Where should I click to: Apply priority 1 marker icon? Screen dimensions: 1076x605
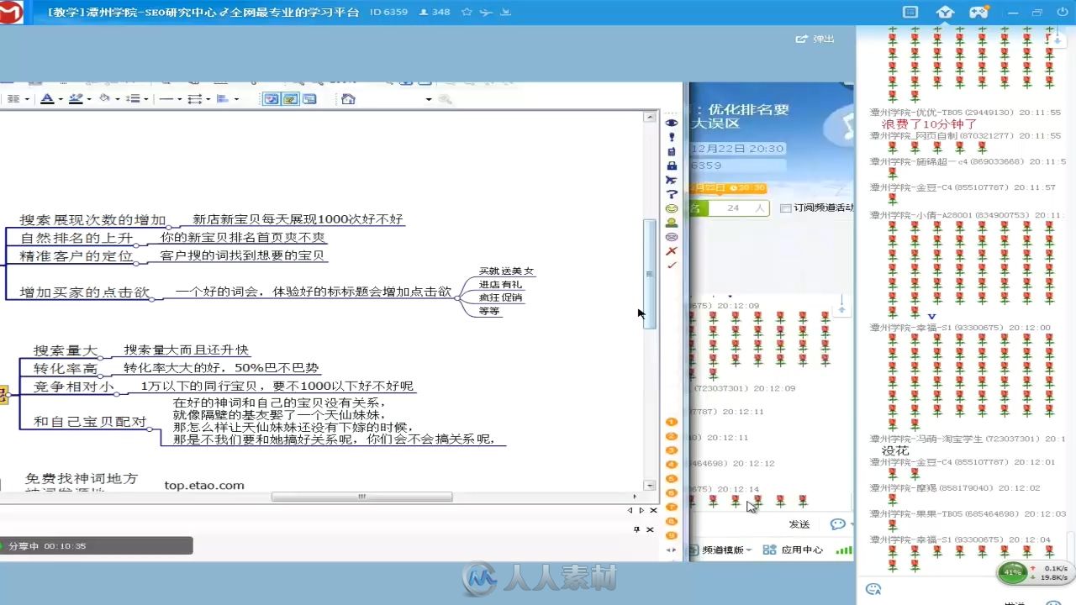(672, 422)
